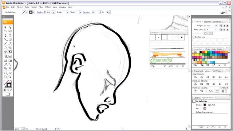
Task: Open the Object menu
Action: [x=20, y=7]
